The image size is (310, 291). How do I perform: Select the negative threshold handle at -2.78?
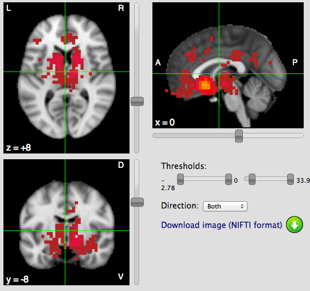pos(180,179)
